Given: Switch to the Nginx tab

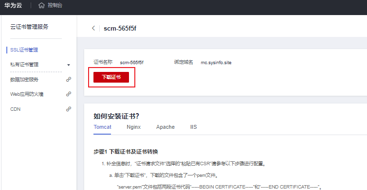Looking at the screenshot, I should (134, 127).
